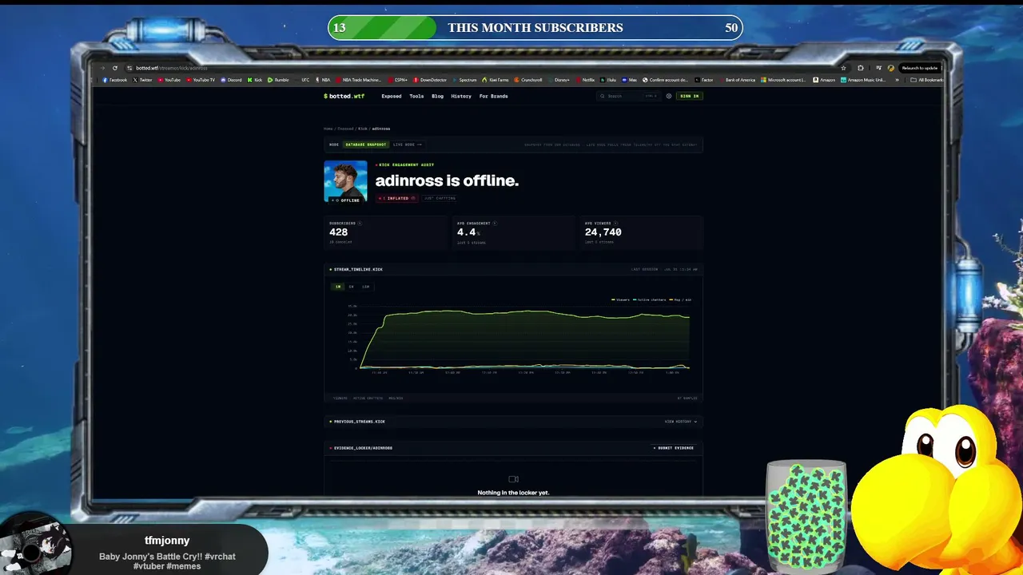Open the Avg Viewers info icon

pyautogui.click(x=615, y=224)
